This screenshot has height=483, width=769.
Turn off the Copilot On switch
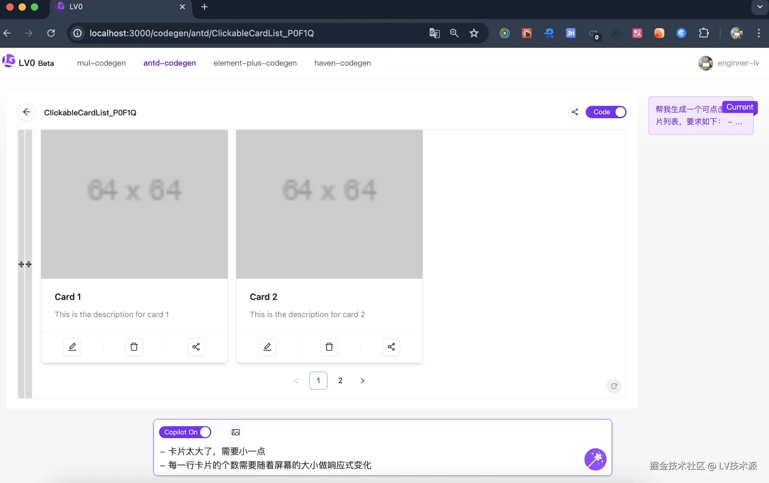185,432
